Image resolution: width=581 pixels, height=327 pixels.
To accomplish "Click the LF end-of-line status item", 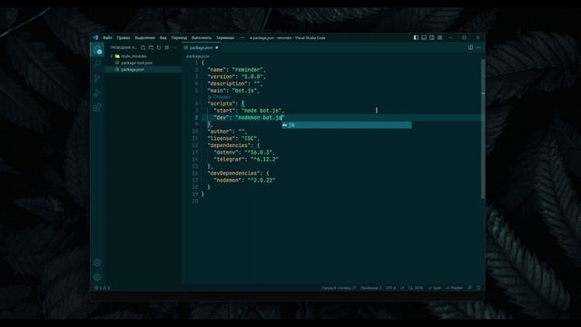I will tap(402, 288).
